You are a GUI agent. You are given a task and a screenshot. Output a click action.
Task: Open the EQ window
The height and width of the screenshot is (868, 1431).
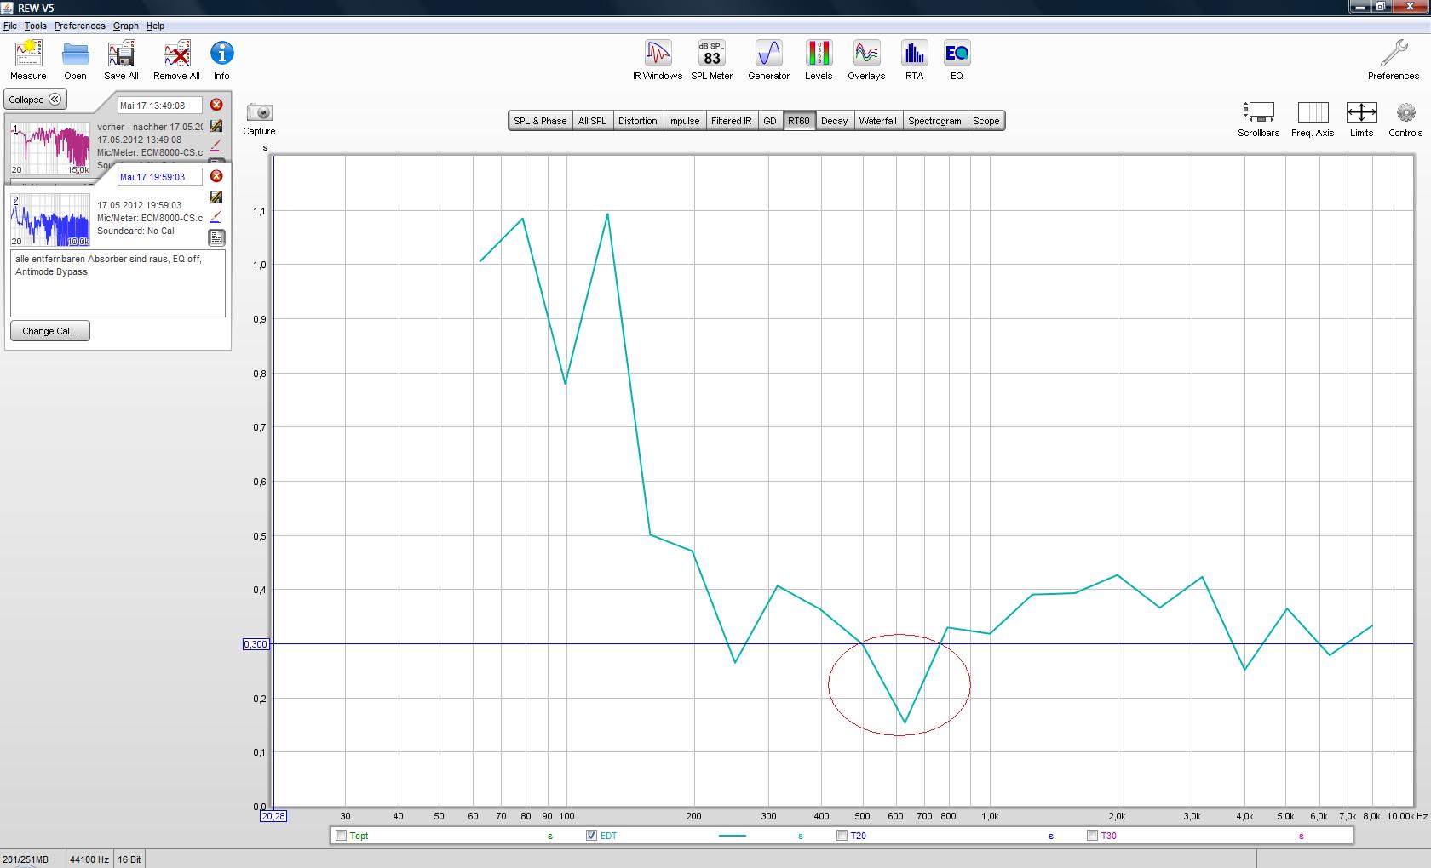pyautogui.click(x=957, y=60)
